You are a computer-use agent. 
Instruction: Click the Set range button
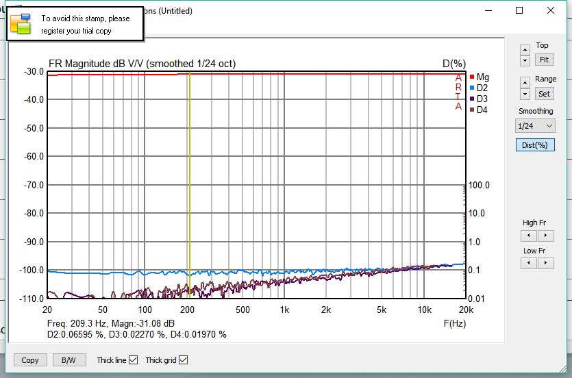543,94
